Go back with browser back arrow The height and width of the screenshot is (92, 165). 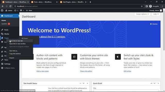[3, 6]
